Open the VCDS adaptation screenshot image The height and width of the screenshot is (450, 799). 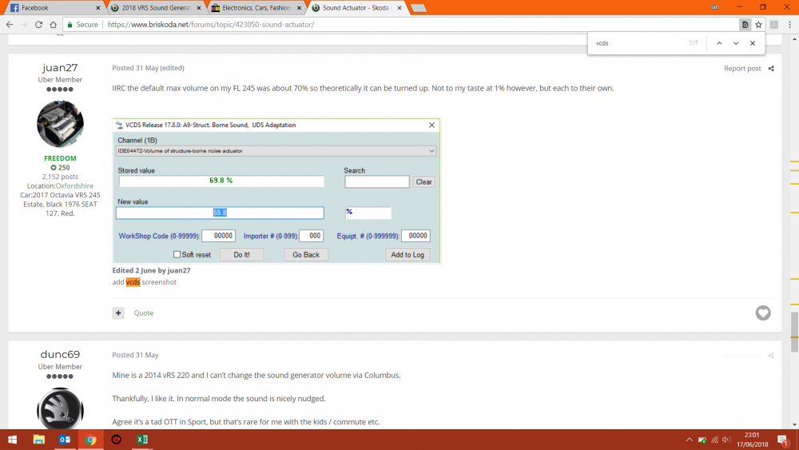tap(276, 190)
